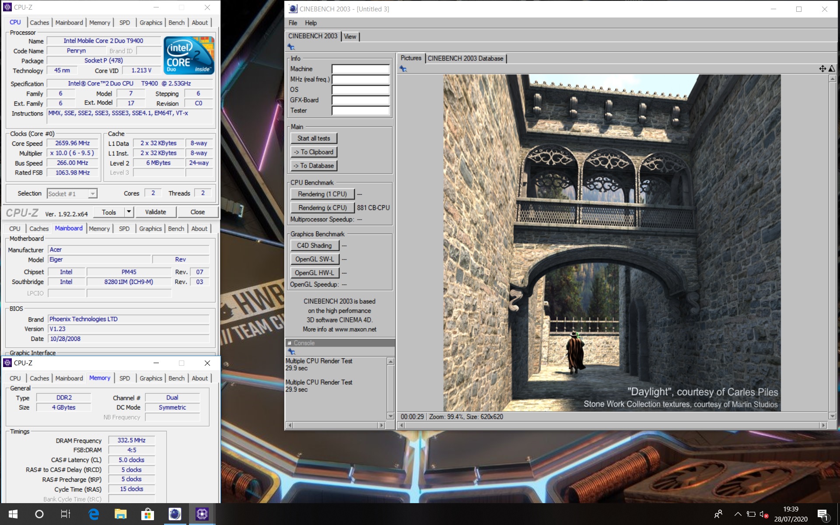Click the Intel Core 2 Duo logo
The height and width of the screenshot is (525, 840).
pyautogui.click(x=189, y=55)
